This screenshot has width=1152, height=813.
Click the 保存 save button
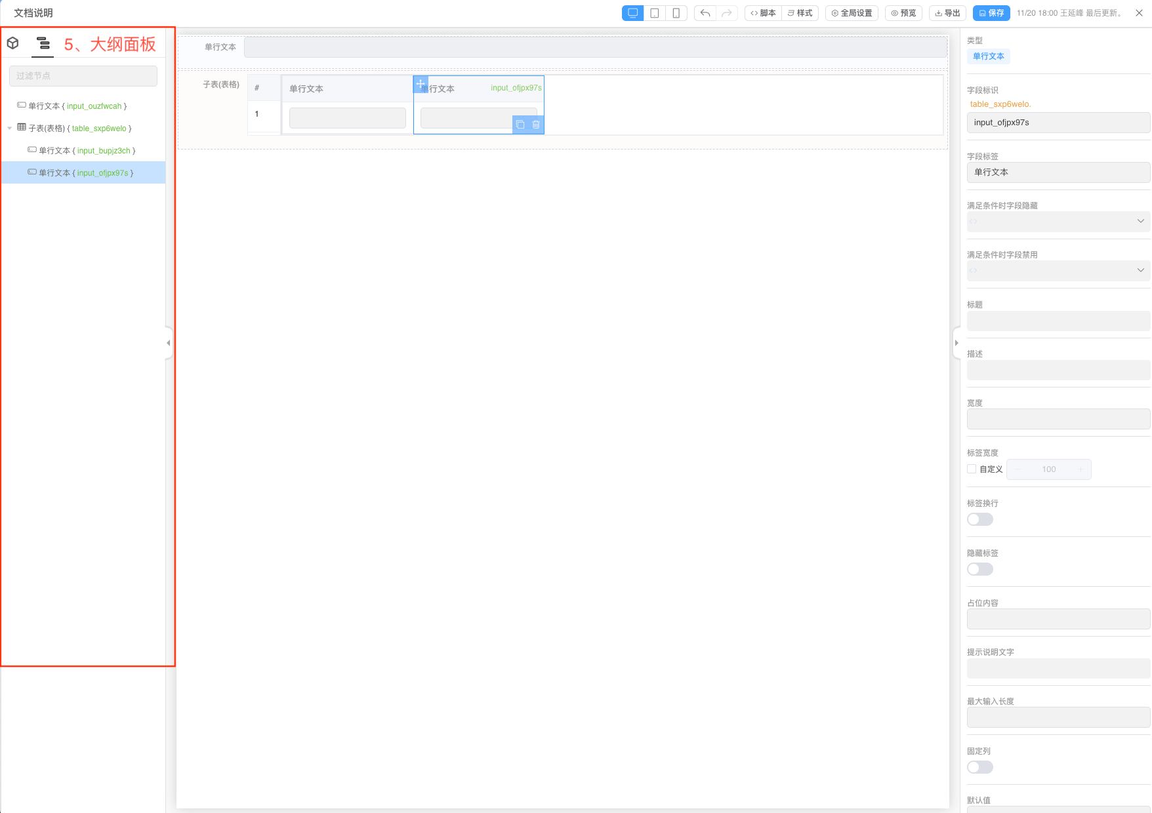(x=991, y=13)
